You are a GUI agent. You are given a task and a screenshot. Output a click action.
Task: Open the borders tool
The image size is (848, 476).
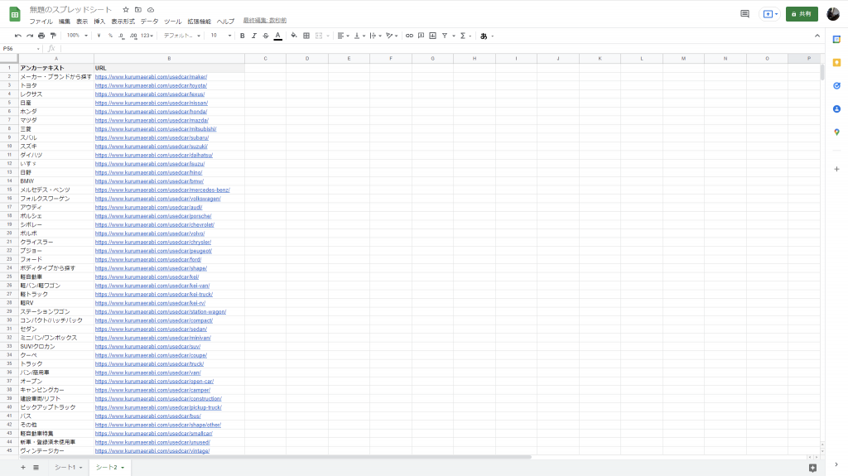pos(306,36)
